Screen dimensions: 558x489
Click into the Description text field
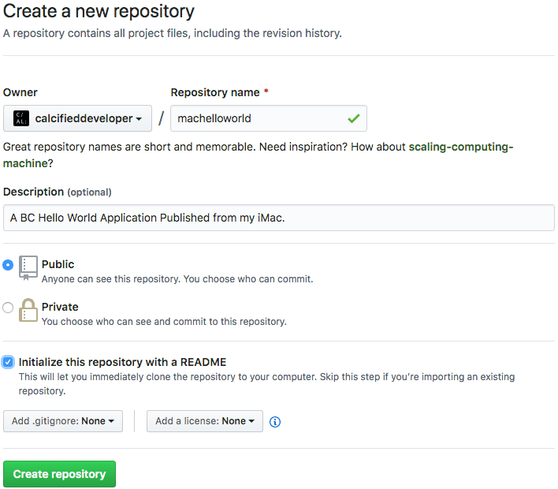tap(279, 218)
